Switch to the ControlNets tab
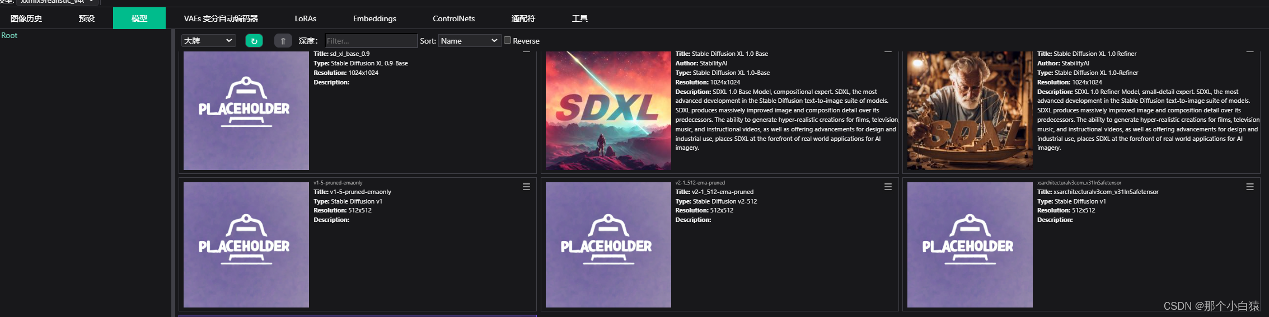The image size is (1269, 317). (453, 18)
